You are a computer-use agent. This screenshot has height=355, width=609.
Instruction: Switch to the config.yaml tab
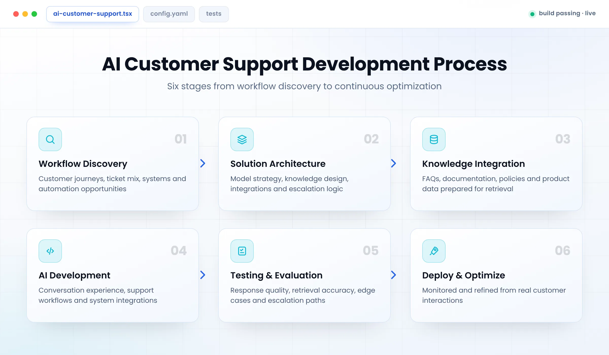(x=169, y=14)
